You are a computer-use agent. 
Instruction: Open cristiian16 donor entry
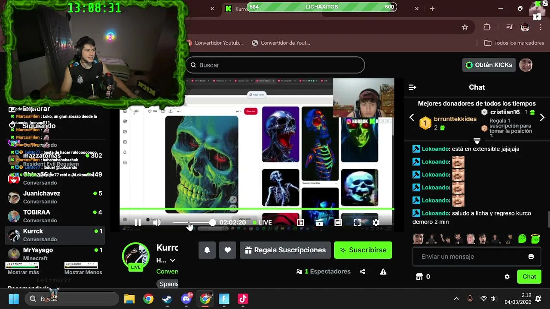click(505, 112)
